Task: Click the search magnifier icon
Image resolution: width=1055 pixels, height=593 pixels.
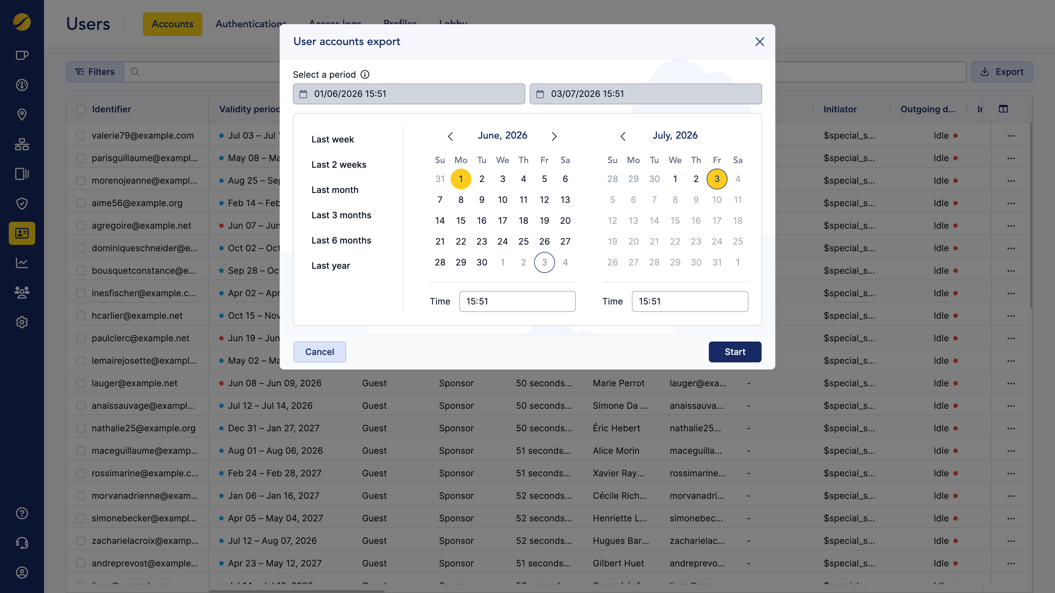Action: tap(135, 72)
